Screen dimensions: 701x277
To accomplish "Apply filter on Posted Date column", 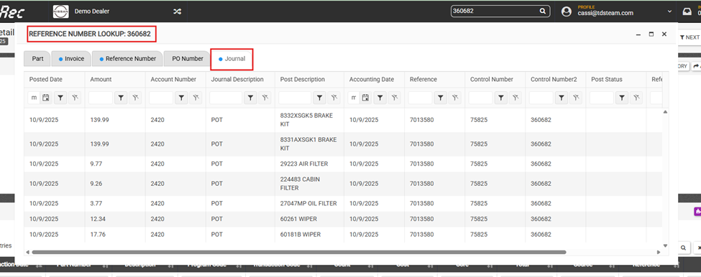I will coord(60,98).
